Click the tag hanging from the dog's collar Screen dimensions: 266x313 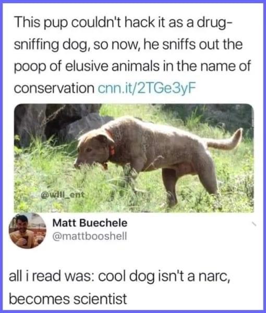coord(104,166)
